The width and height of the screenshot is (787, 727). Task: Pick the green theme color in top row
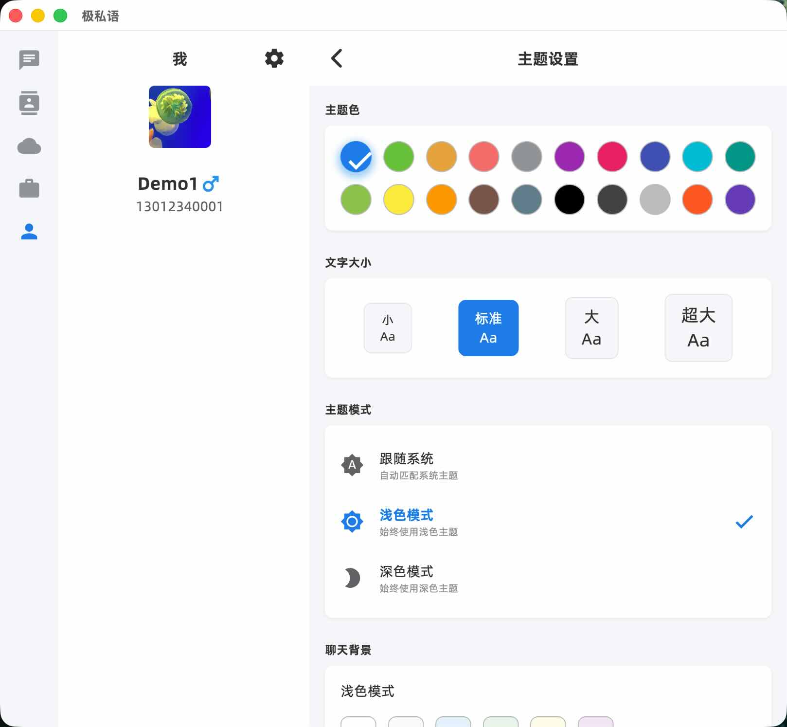click(399, 157)
